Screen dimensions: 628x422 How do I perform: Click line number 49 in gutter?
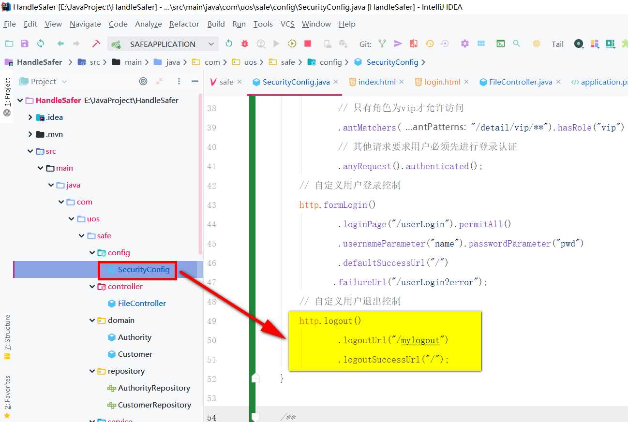[x=211, y=321]
